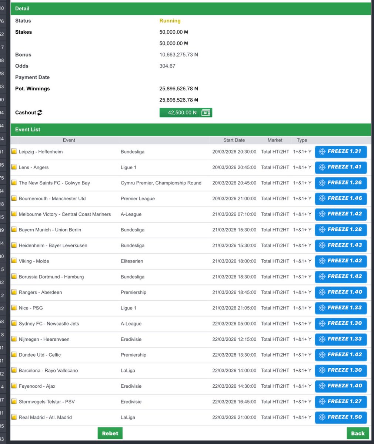The height and width of the screenshot is (444, 374).
Task: Click the Running status text
Action: click(170, 21)
